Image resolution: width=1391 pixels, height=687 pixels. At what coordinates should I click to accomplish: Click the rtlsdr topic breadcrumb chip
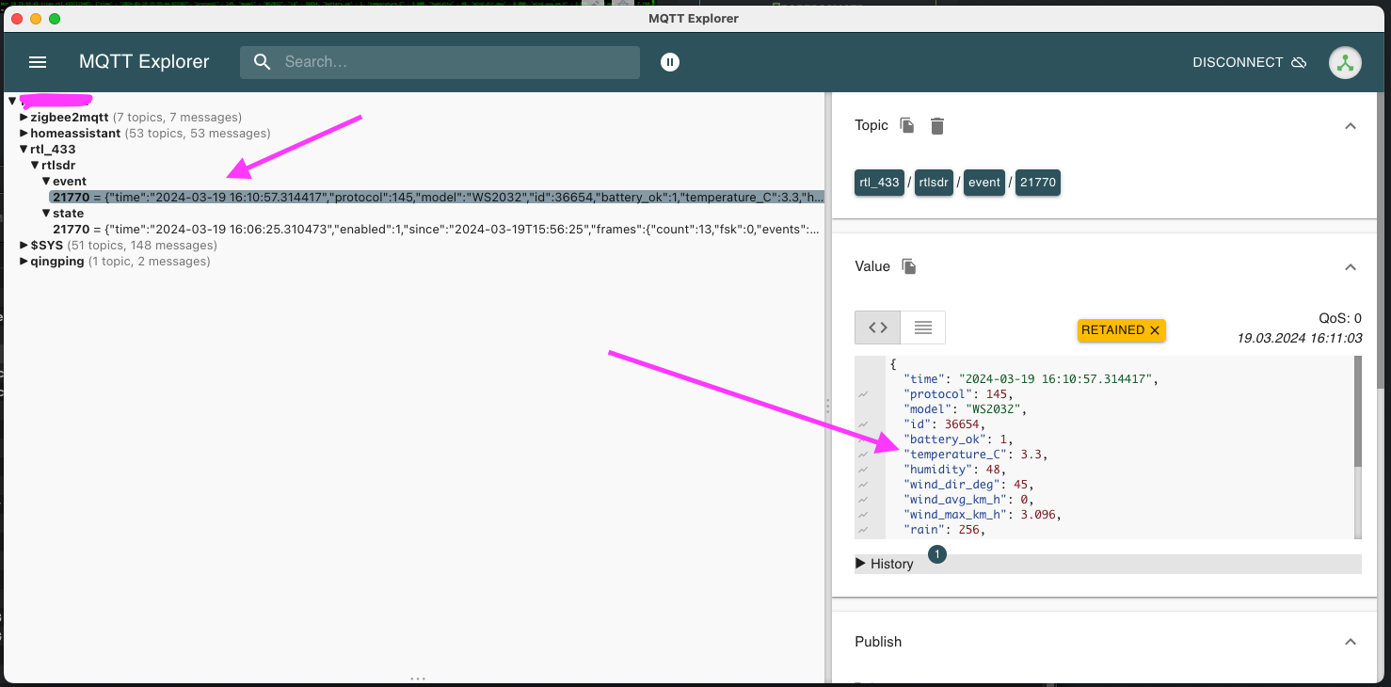point(934,183)
